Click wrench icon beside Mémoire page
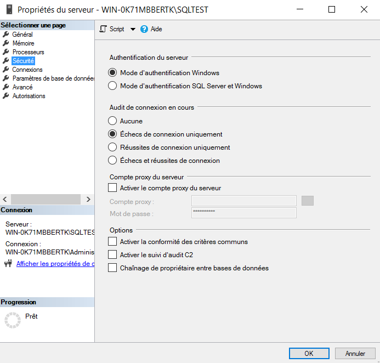 tap(6, 43)
